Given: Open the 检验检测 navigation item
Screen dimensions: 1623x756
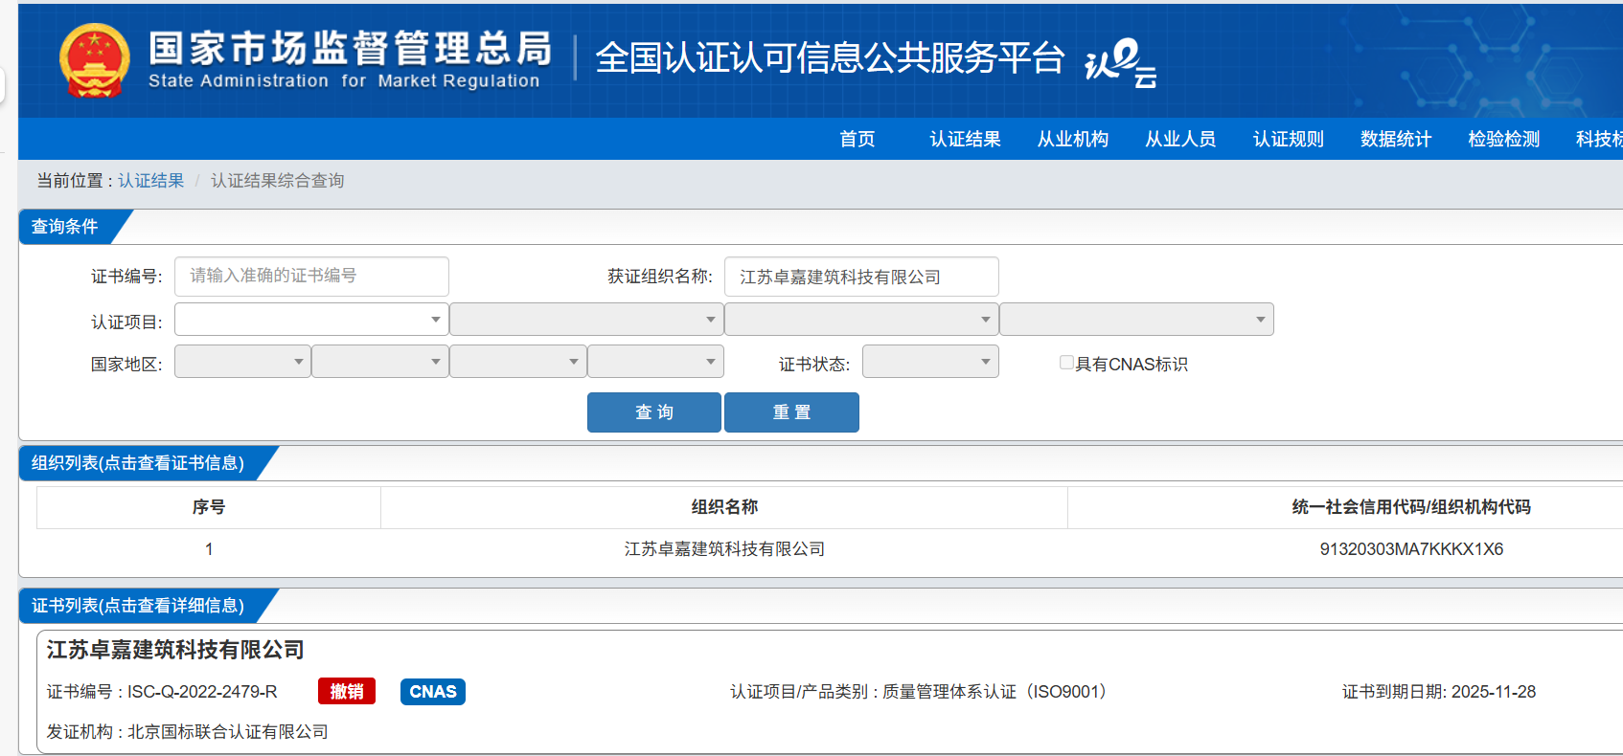Looking at the screenshot, I should coord(1504,140).
